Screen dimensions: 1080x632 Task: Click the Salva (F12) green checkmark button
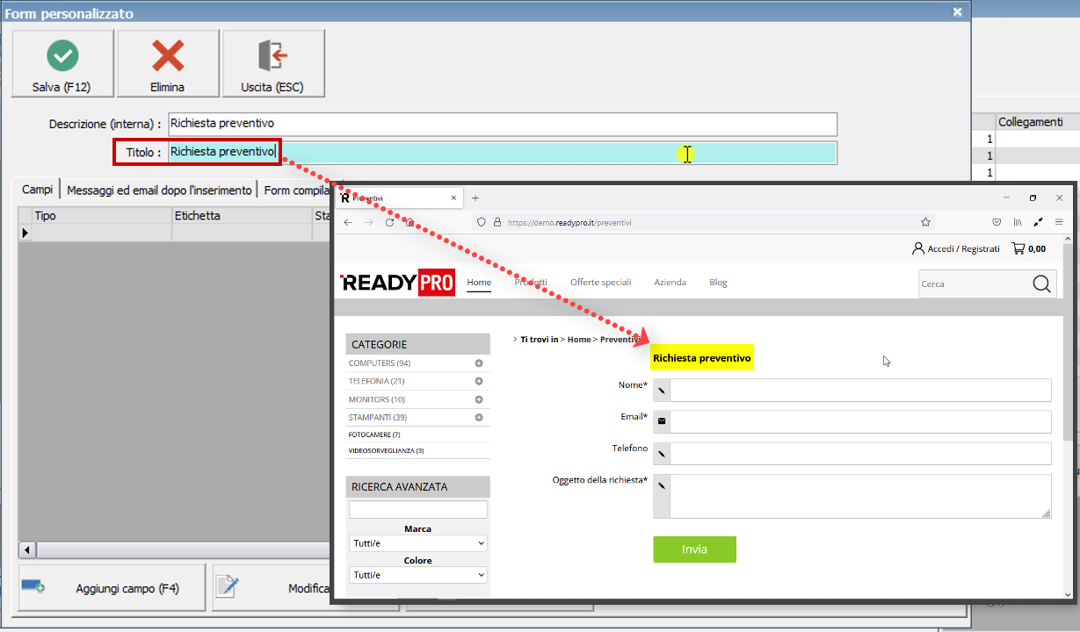(62, 63)
